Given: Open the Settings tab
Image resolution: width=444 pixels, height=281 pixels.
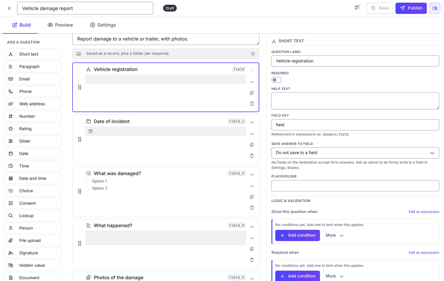Looking at the screenshot, I should (103, 25).
